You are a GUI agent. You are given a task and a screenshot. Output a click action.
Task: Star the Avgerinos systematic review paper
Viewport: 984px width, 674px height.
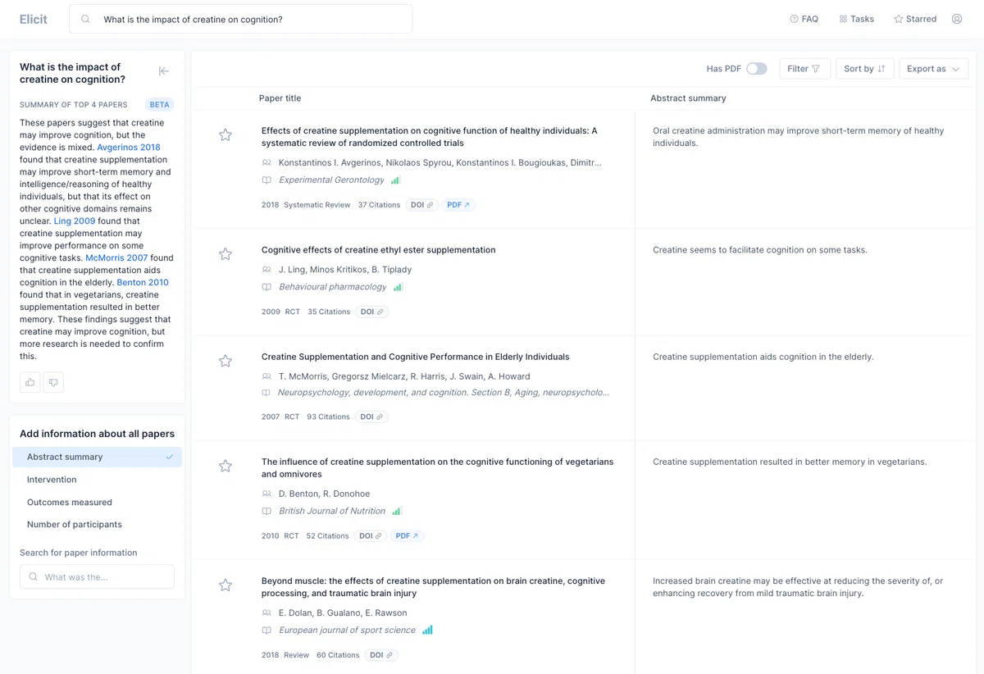pyautogui.click(x=225, y=134)
